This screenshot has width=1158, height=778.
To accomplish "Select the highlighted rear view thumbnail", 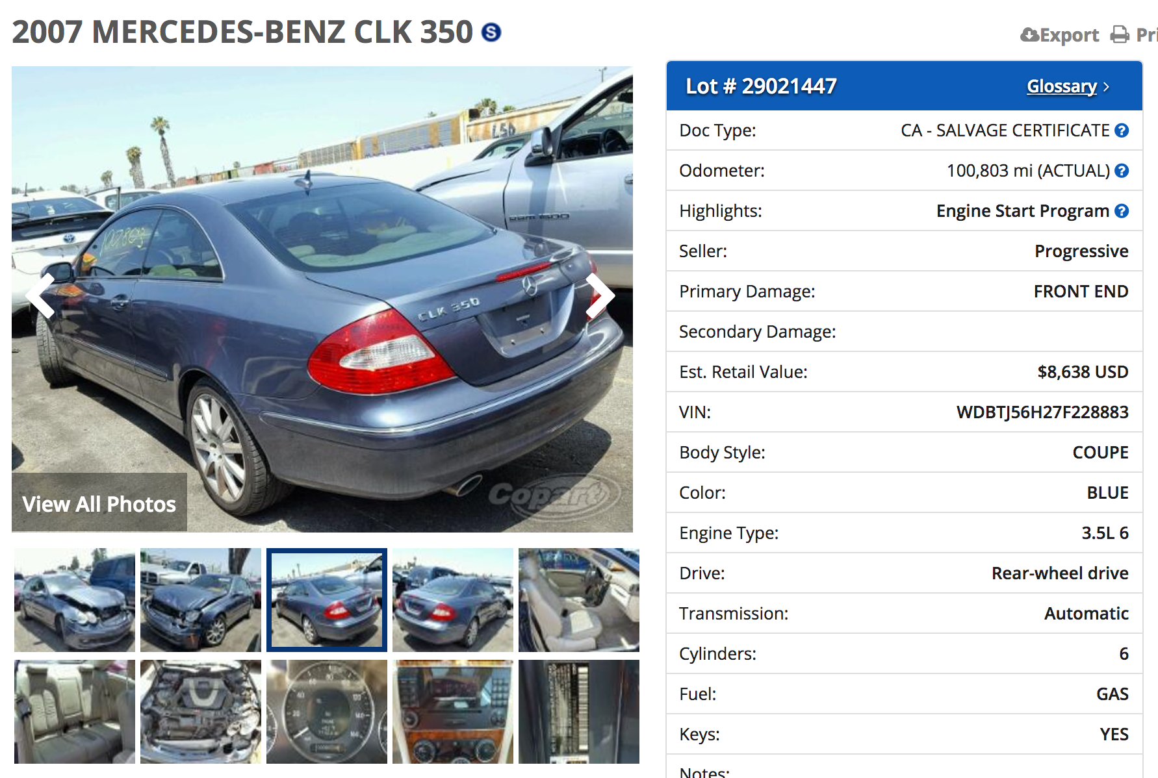I will click(x=327, y=600).
